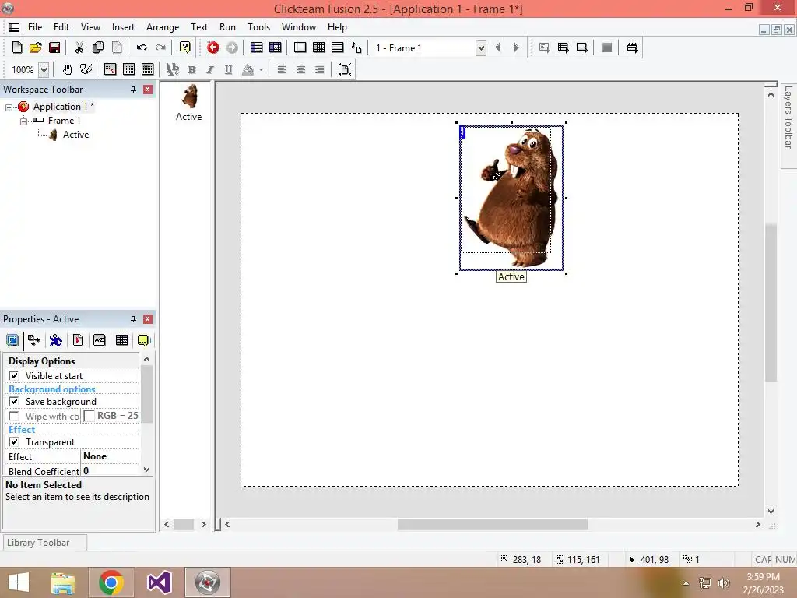Close the Properties panel

pos(148,319)
